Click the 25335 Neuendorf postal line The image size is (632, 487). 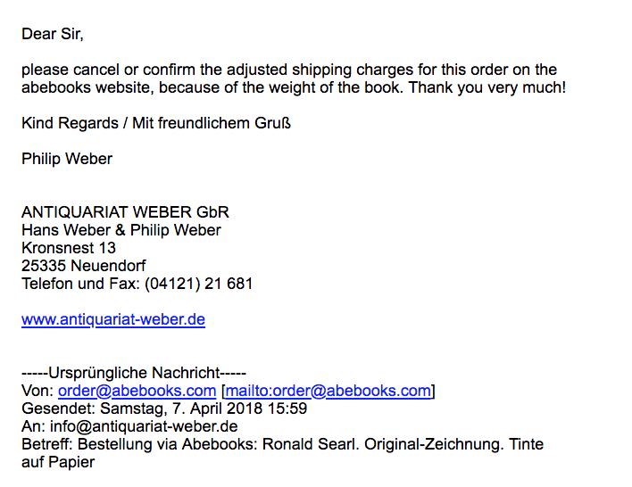[83, 266]
